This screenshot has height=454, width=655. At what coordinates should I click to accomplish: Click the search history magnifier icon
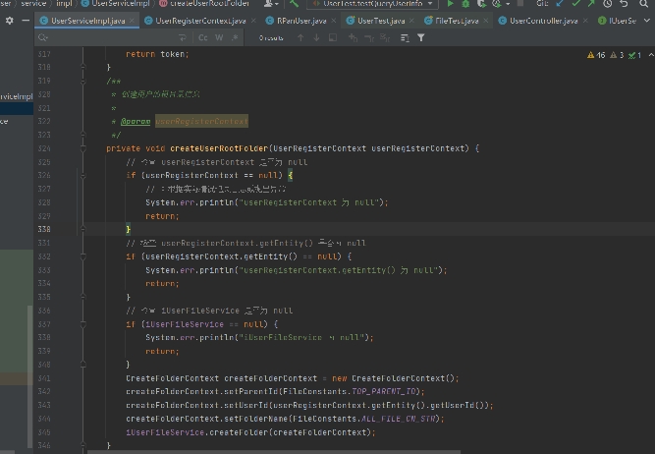(42, 37)
